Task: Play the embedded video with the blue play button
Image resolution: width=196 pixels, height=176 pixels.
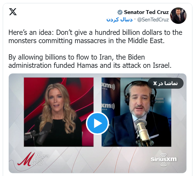Action: (x=97, y=123)
